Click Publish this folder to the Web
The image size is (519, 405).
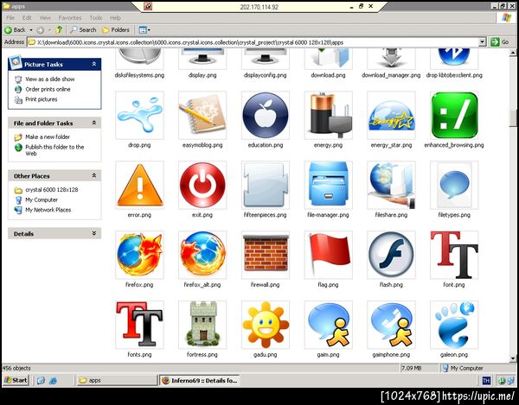tap(54, 150)
